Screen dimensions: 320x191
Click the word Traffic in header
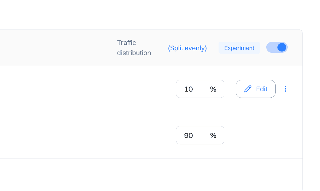pyautogui.click(x=126, y=43)
